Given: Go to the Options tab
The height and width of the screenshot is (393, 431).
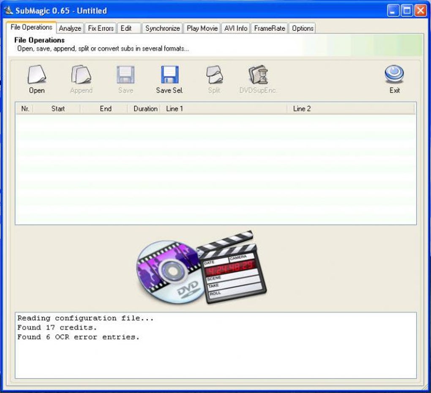Looking at the screenshot, I should pos(303,28).
